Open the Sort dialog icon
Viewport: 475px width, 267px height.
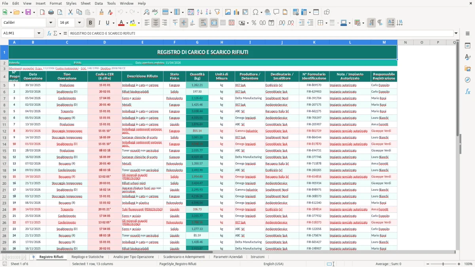[x=191, y=12]
